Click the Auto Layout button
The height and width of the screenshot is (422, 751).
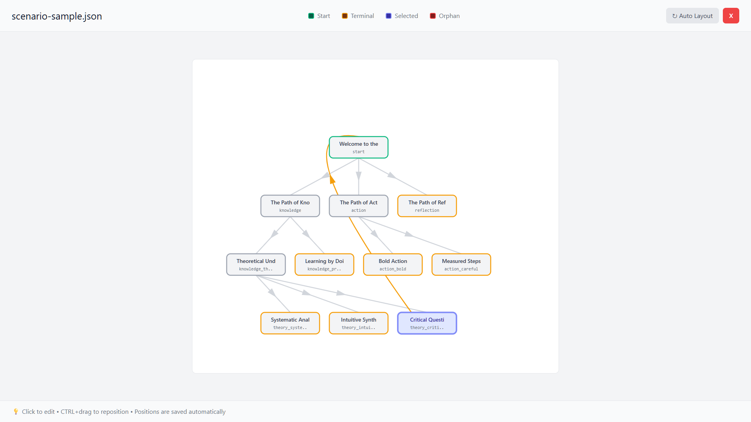(692, 16)
